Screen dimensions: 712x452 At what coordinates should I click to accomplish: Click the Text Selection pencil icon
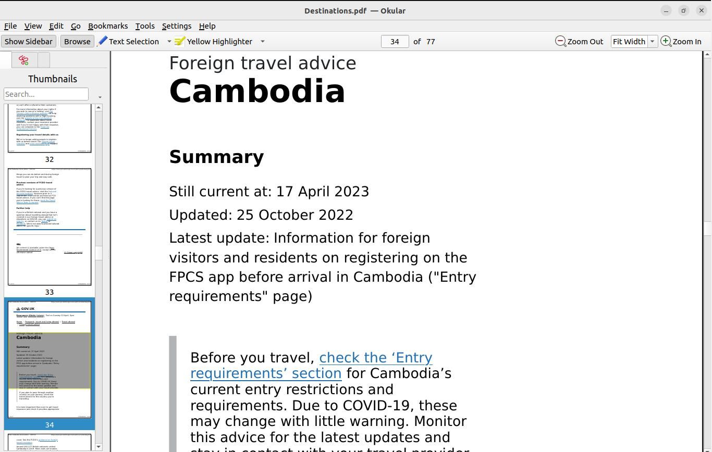(103, 42)
